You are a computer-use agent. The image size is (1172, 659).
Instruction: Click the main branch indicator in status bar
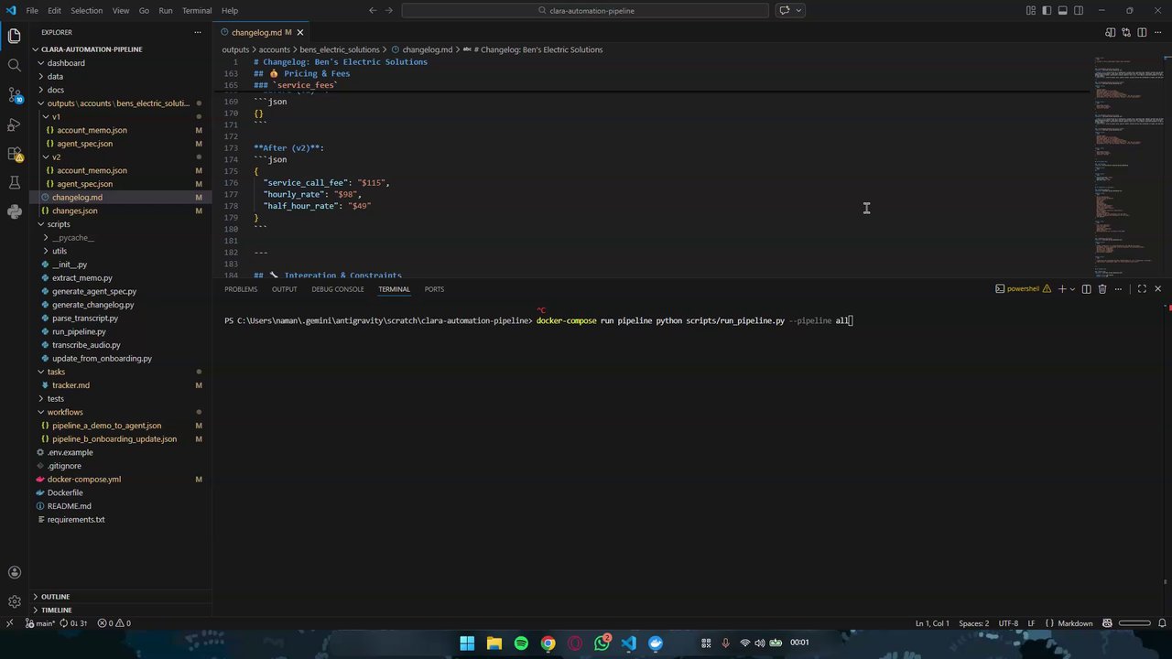[x=39, y=623]
